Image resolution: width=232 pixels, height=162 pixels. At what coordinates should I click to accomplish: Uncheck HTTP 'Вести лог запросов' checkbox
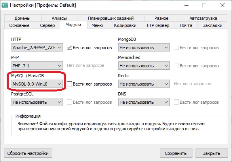(69, 48)
